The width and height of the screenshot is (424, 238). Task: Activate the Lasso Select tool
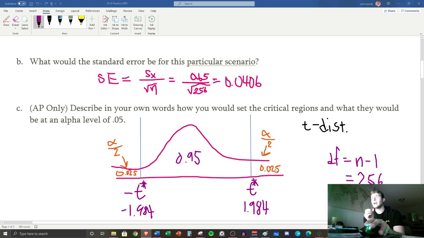pyautogui.click(x=25, y=23)
